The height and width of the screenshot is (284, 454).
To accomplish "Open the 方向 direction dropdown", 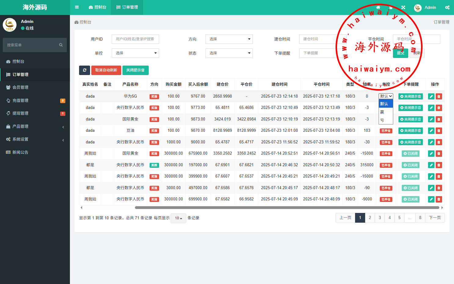I will coord(229,39).
